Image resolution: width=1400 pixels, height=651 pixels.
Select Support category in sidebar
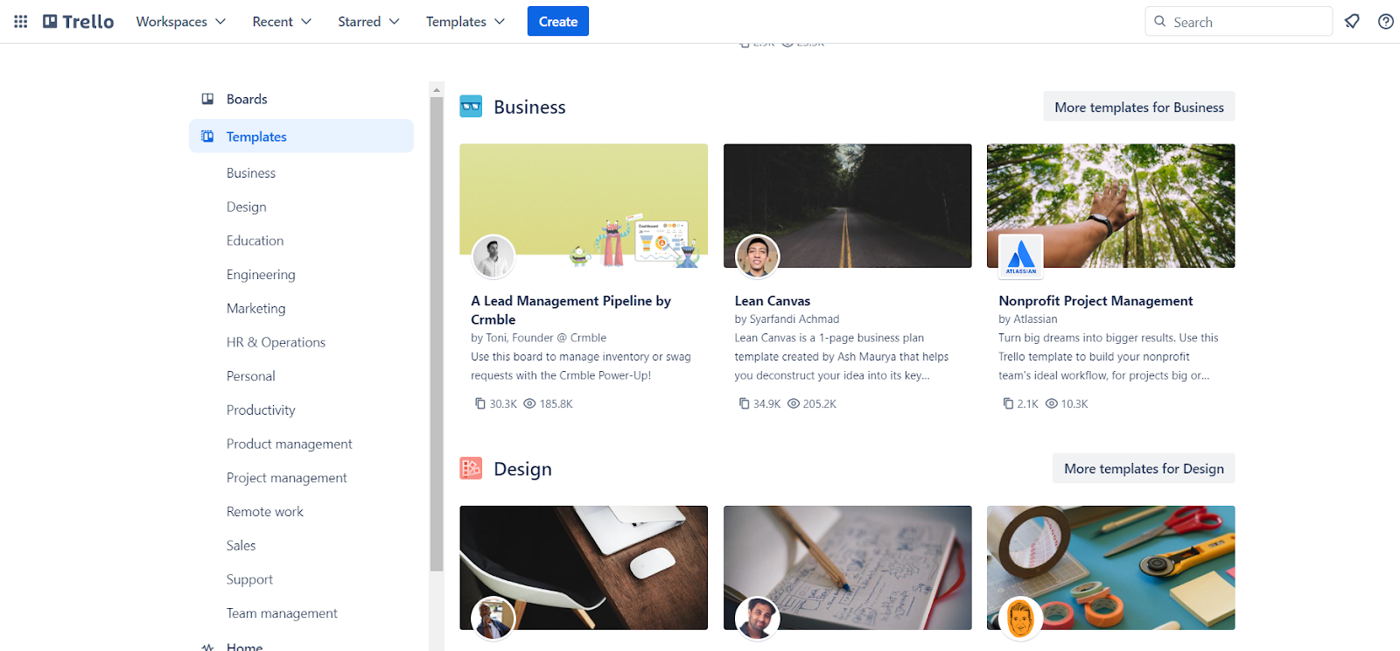pos(249,579)
